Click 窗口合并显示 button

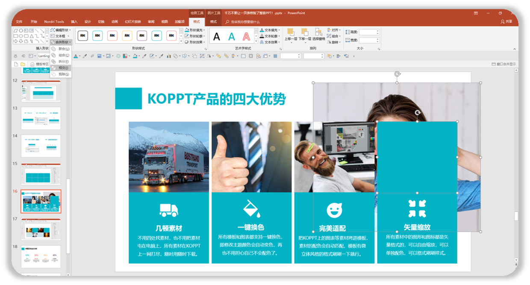pos(504,64)
